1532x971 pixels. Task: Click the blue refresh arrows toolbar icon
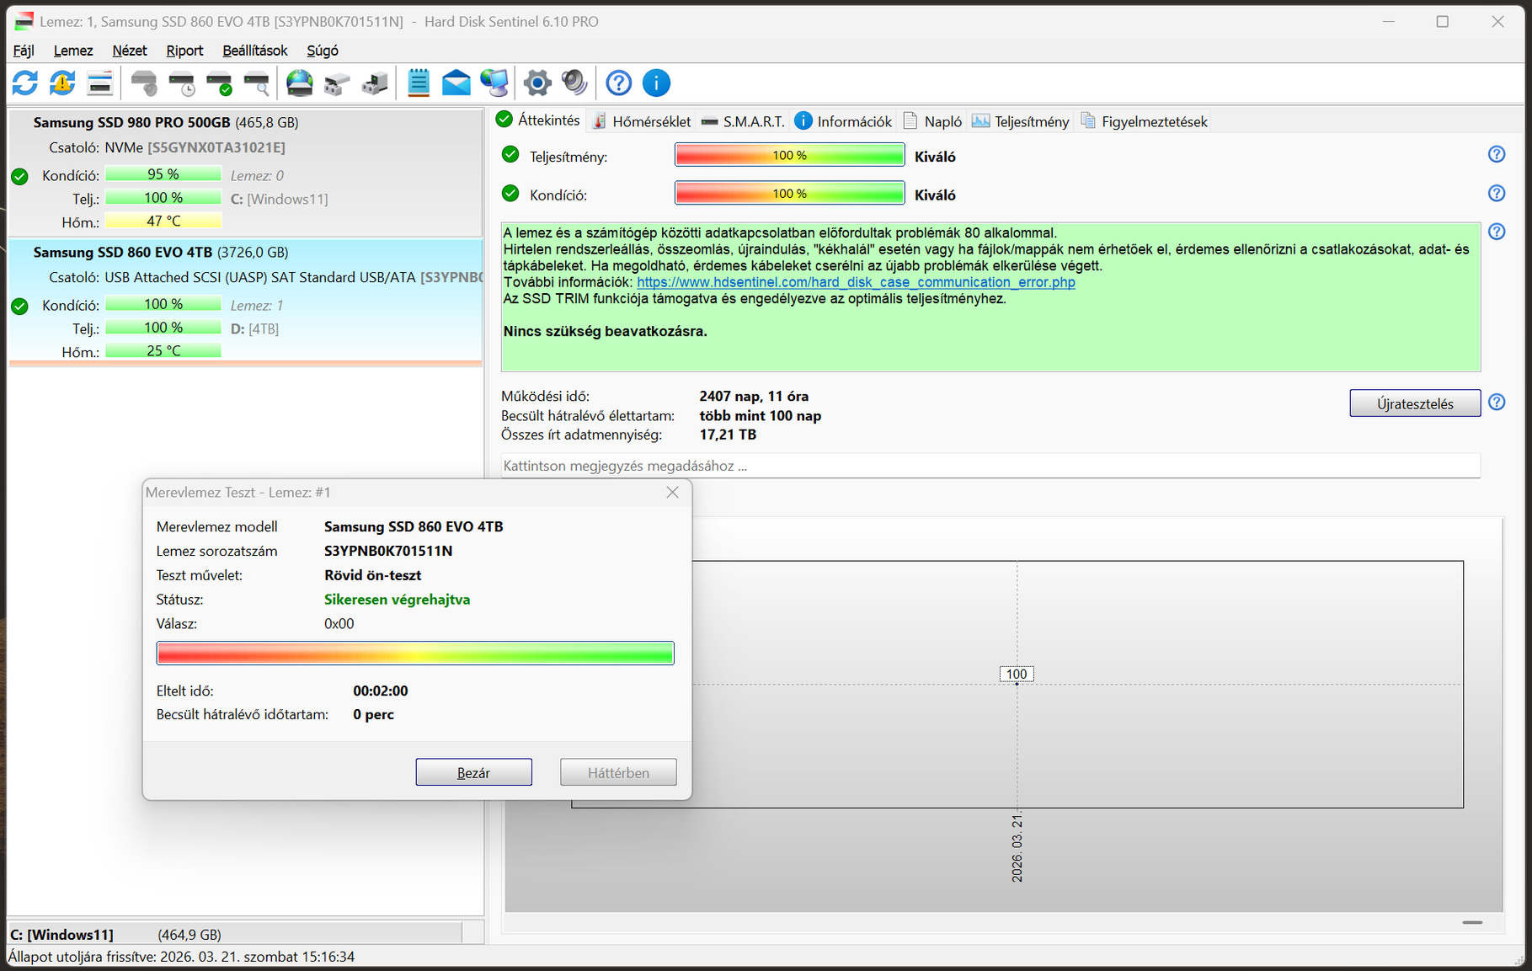(25, 83)
